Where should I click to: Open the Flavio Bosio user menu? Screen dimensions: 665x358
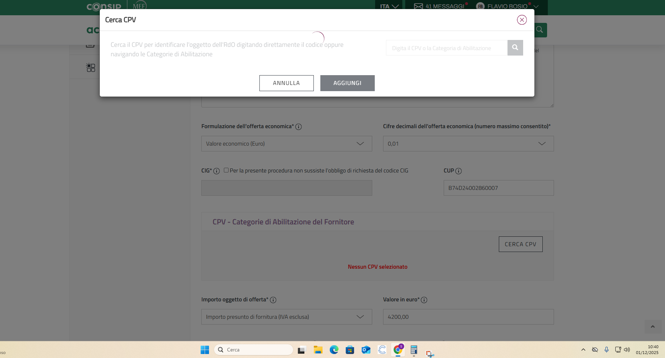point(507,6)
